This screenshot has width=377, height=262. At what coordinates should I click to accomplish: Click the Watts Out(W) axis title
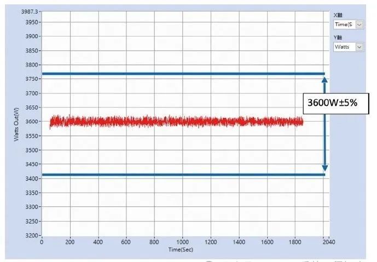click(x=17, y=125)
